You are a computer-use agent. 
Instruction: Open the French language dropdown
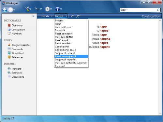47,16
